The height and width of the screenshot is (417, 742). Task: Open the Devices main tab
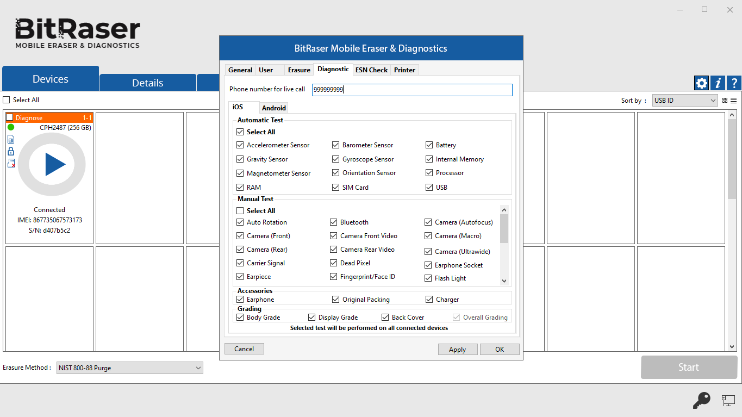(51, 79)
